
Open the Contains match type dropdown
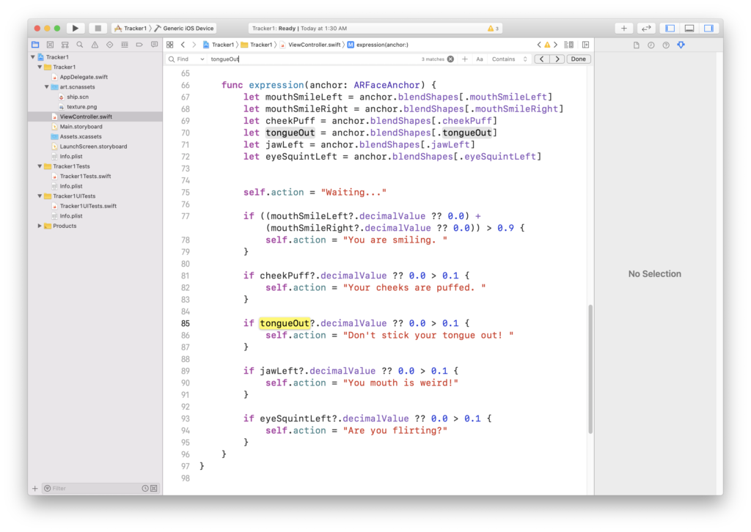[510, 59]
